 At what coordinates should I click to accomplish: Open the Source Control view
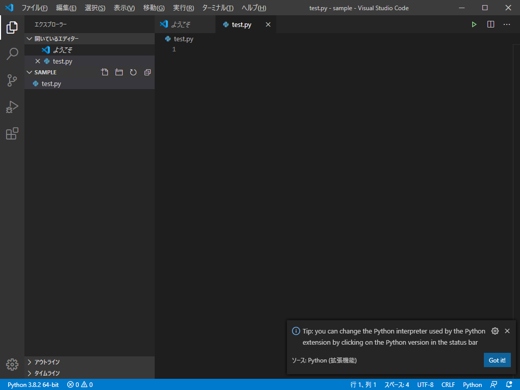coord(12,80)
